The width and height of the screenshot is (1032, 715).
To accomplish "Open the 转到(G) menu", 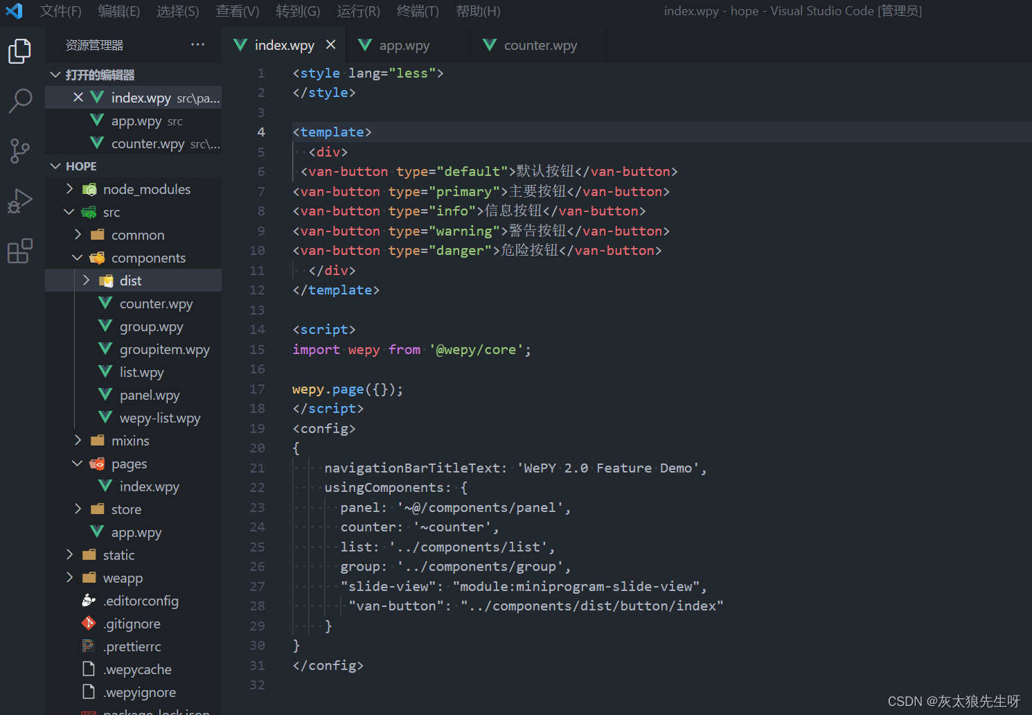I will coord(298,11).
